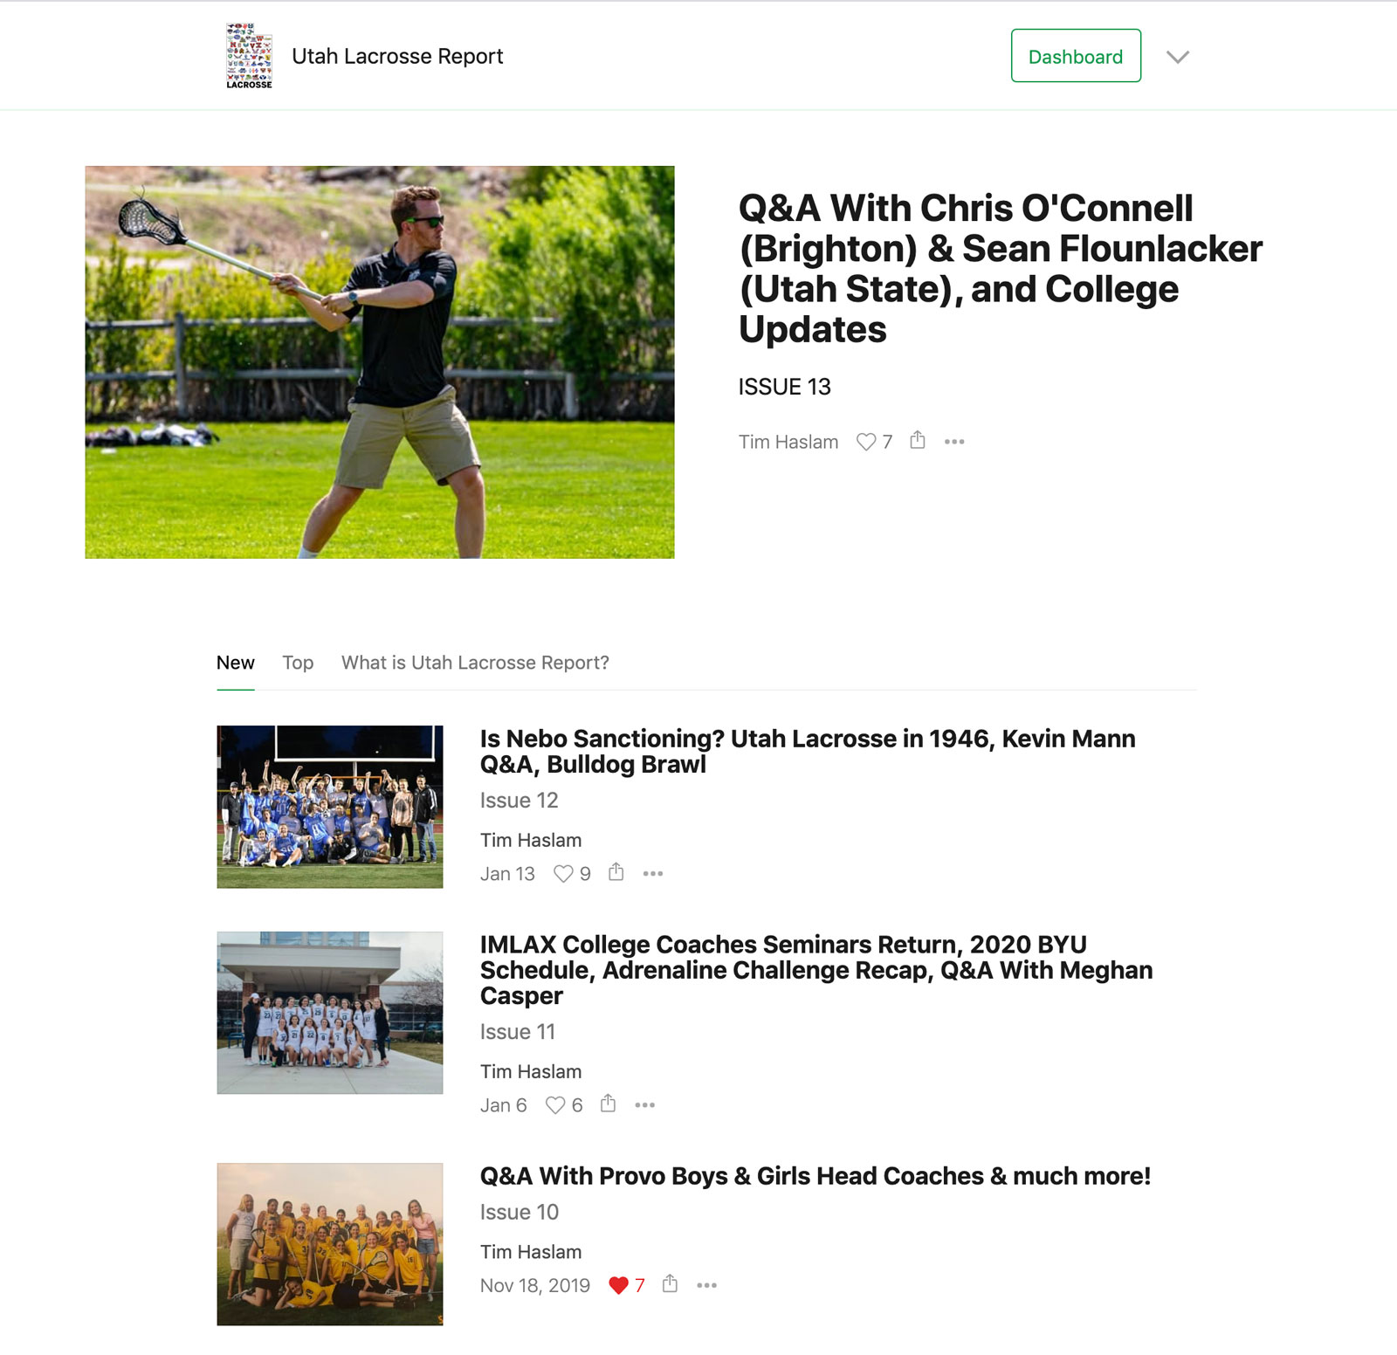Expand the chevron menu next to Dashboard
Image resolution: width=1397 pixels, height=1355 pixels.
[1178, 57]
